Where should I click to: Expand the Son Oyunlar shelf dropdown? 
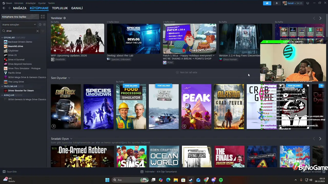[69, 78]
